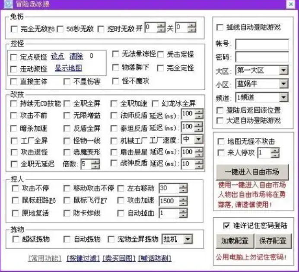The height and width of the screenshot is (272, 299).
Task: Open the 喊话防测 tab link
Action: [154, 259]
